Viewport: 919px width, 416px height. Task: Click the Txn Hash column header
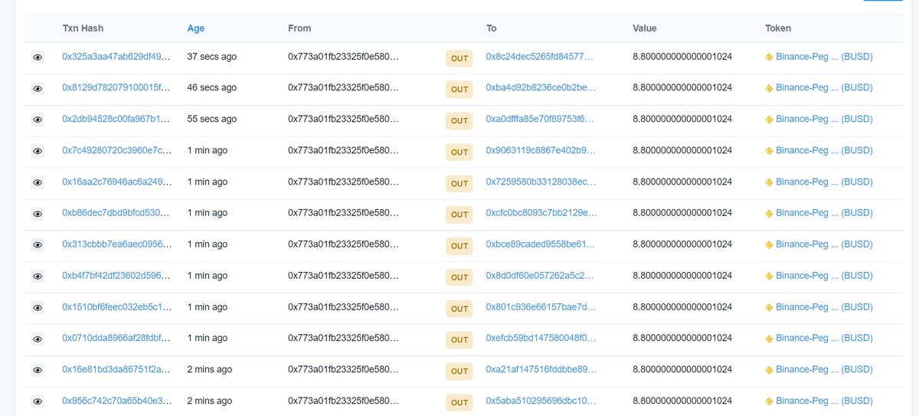83,28
